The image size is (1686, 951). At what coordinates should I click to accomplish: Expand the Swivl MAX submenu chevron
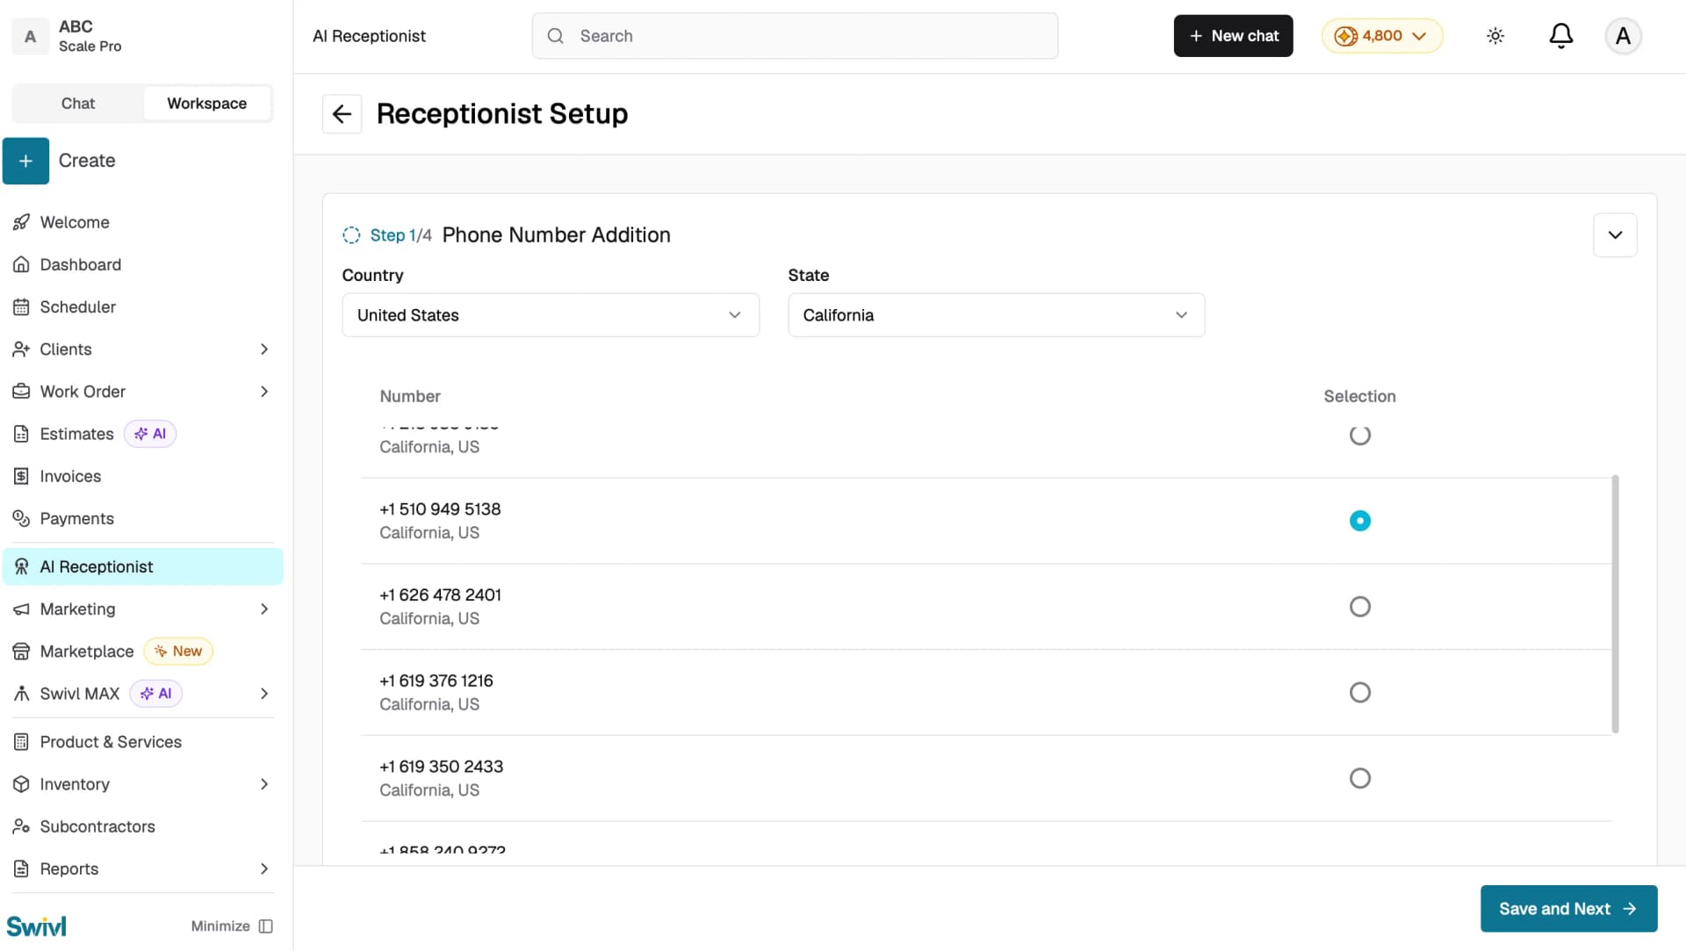[x=264, y=694]
